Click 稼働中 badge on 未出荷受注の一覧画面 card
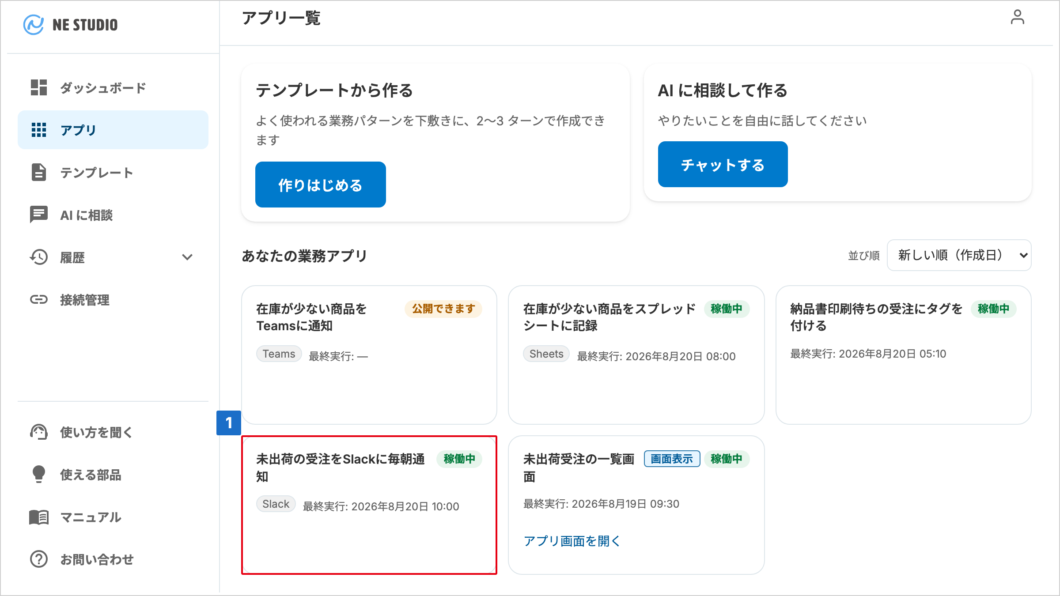The height and width of the screenshot is (596, 1060). 727,459
